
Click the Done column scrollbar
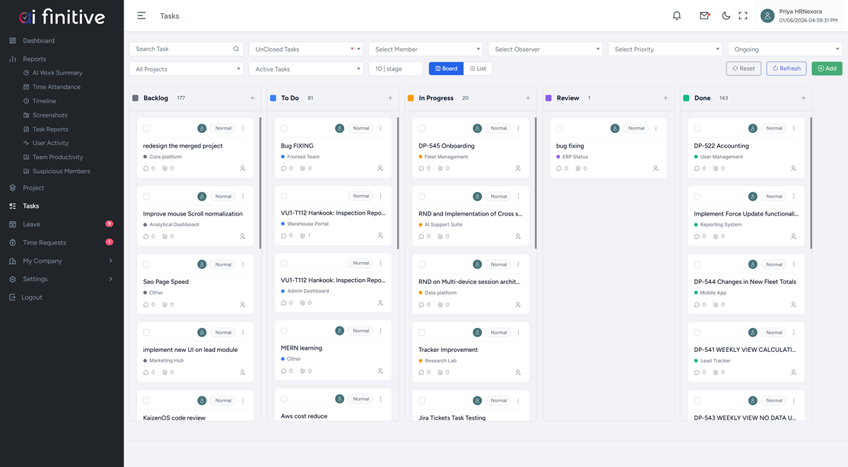coord(811,183)
